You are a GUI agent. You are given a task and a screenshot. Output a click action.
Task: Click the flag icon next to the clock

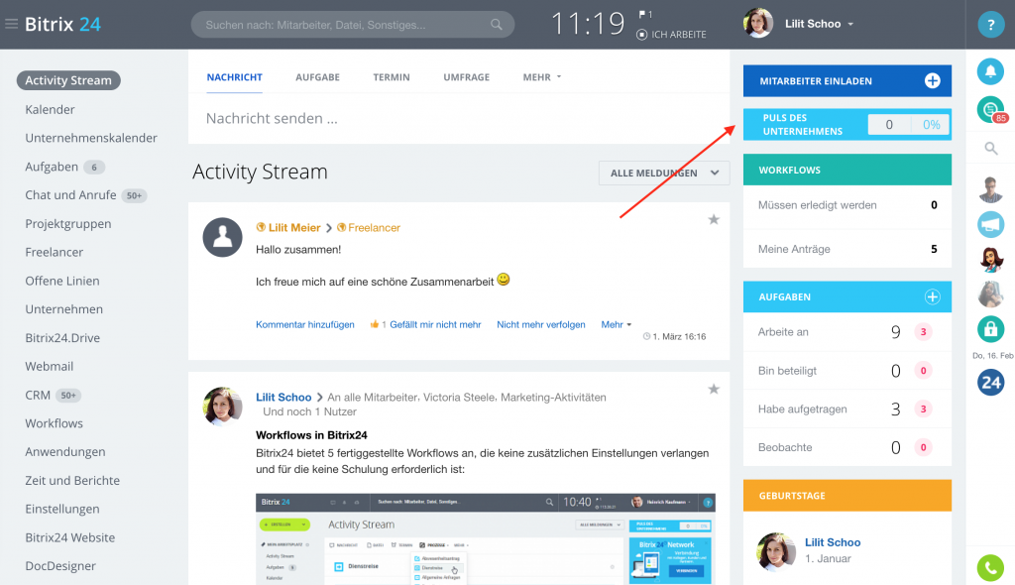coord(642,14)
